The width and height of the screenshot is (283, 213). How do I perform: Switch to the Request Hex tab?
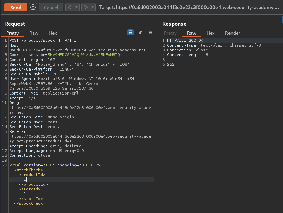pos(53,33)
